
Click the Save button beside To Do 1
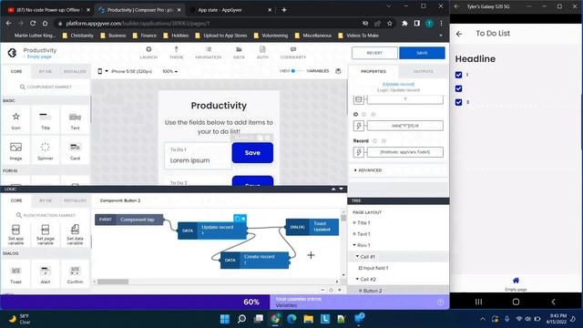pyautogui.click(x=252, y=152)
